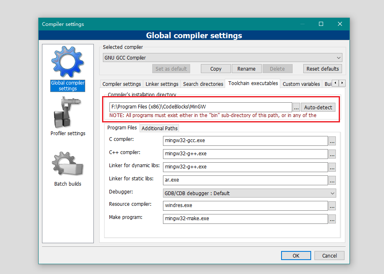The width and height of the screenshot is (384, 274).
Task: Click the disabled Set as default button
Action: [x=171, y=69]
